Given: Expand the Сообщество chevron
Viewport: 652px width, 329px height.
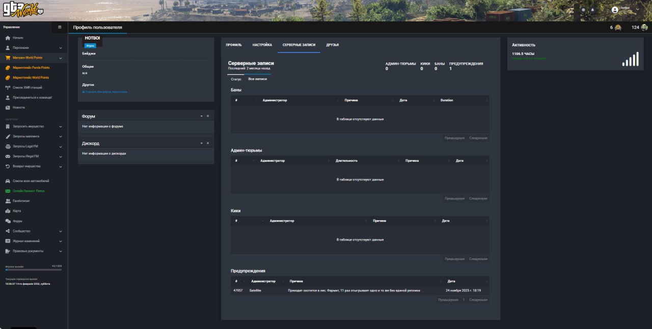Looking at the screenshot, I should 61,231.
